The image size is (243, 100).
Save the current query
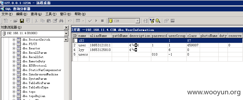pyautogui.click(x=22, y=21)
